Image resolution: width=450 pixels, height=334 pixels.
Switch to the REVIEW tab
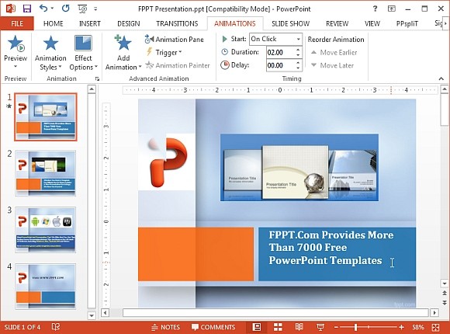(337, 23)
